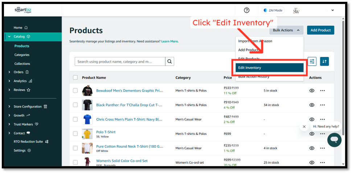352x173 pixels.
Task: Click into the product search field
Action: 120,62
